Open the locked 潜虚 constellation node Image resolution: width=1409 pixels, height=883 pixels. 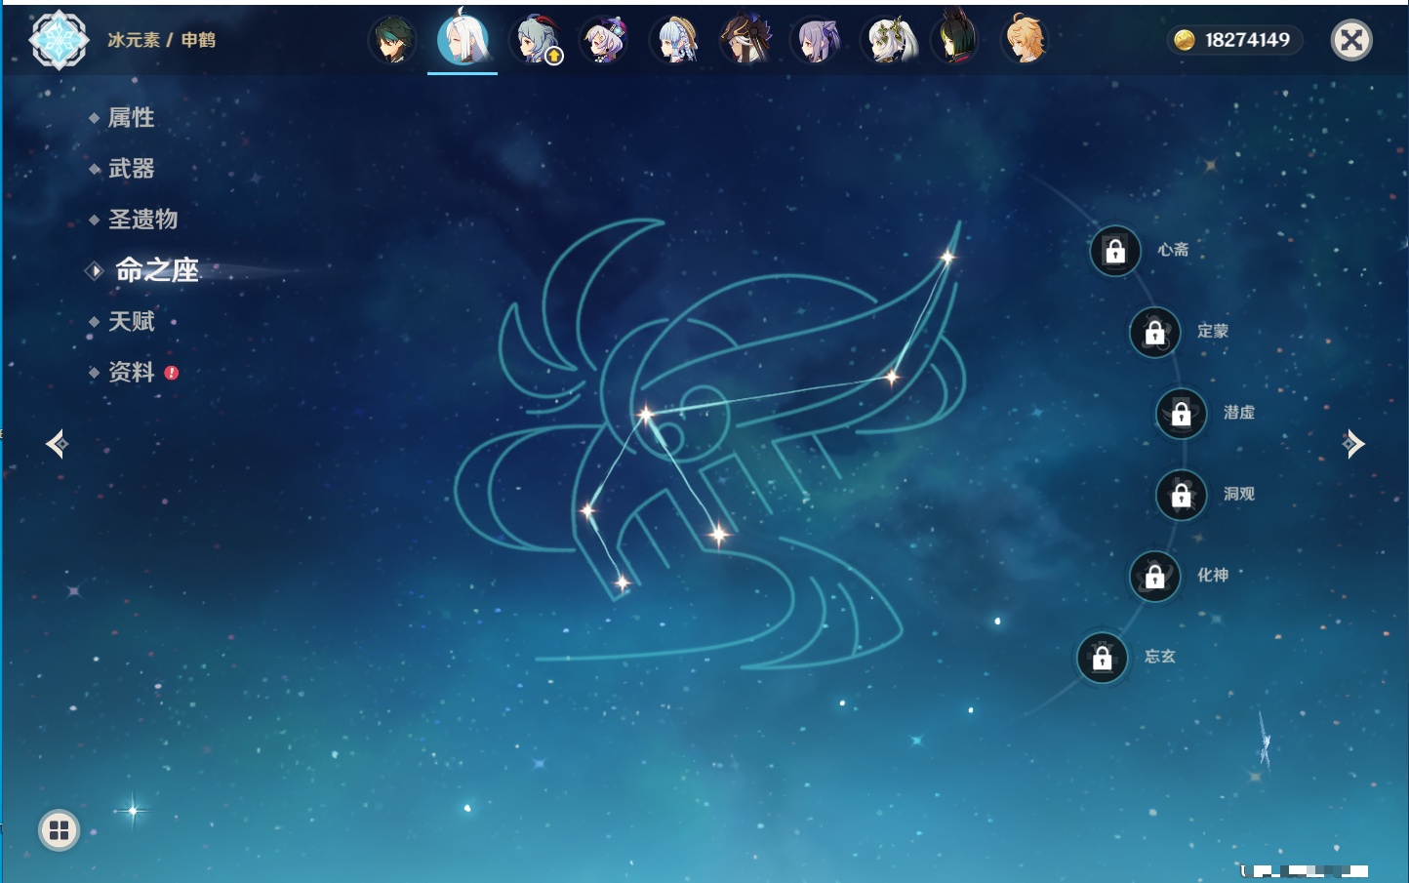click(1182, 414)
